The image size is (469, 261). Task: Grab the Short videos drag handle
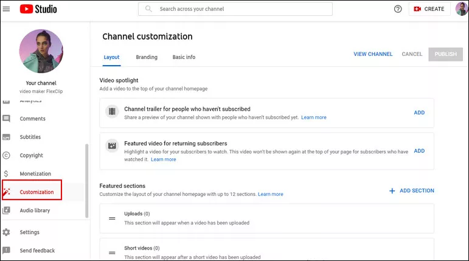[112, 253]
